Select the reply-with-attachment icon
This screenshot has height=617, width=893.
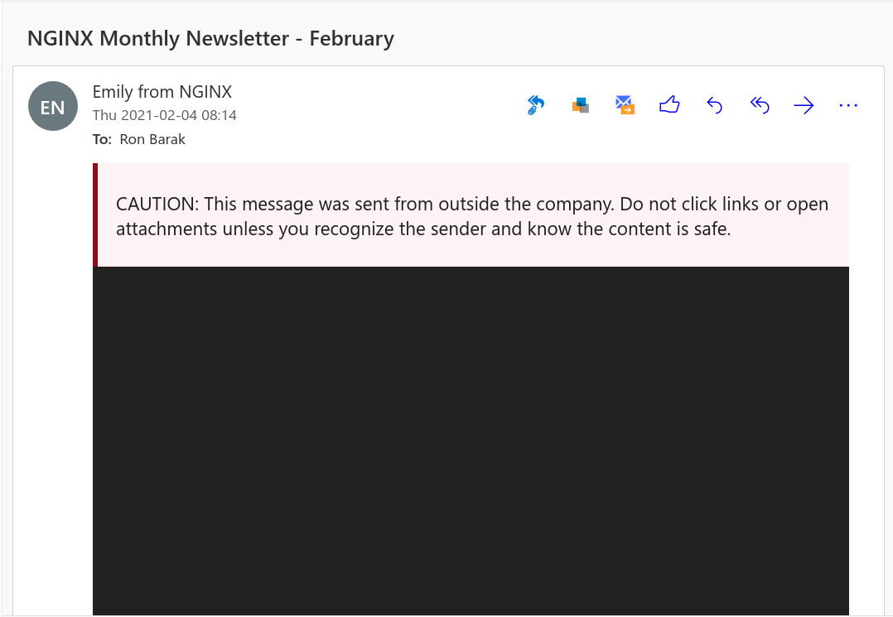coord(535,105)
